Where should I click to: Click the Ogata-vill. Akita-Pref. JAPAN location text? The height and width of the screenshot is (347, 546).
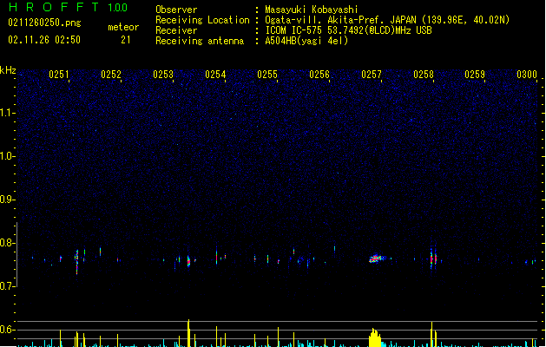[x=387, y=20]
